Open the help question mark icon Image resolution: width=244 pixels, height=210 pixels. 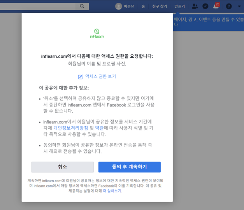[x=229, y=6]
